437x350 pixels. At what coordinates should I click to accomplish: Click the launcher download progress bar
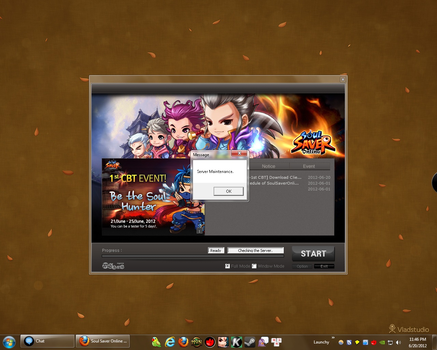193,256
